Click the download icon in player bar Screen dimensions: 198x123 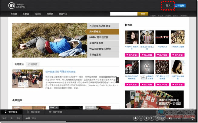click(x=152, y=118)
